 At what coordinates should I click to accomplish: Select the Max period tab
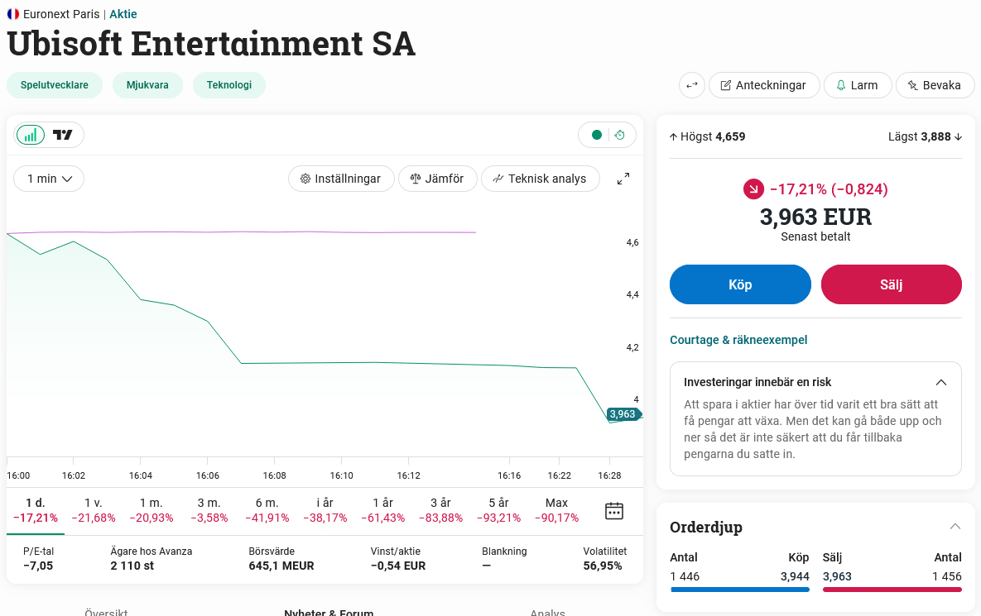pos(556,510)
